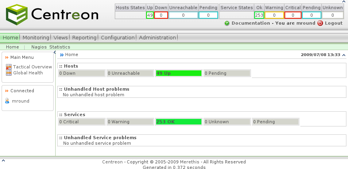Click the Logout link
This screenshot has width=348, height=169.
point(334,23)
